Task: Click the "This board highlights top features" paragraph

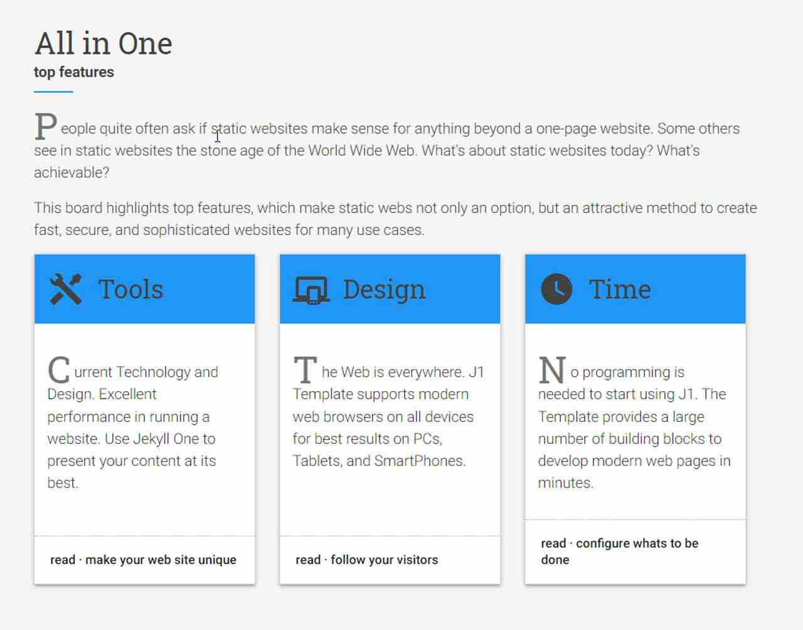Action: 395,219
